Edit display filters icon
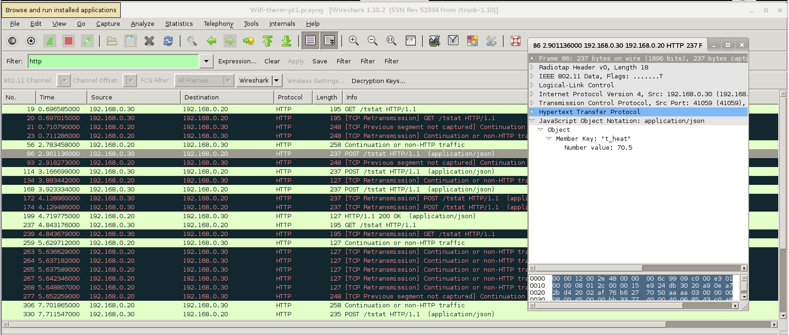The width and height of the screenshot is (789, 335). 453,41
